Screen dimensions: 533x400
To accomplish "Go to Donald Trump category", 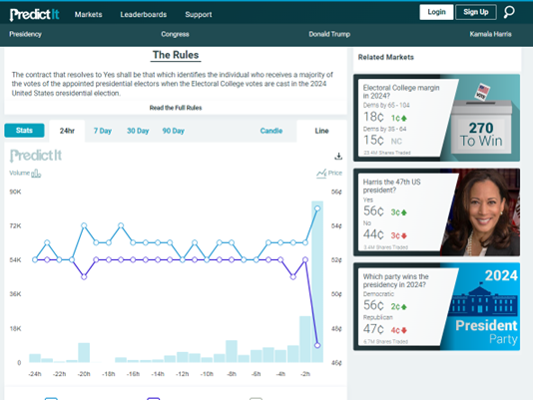I will [x=329, y=34].
